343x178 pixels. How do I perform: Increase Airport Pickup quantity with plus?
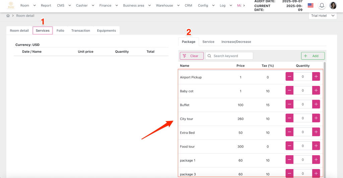pyautogui.click(x=316, y=77)
